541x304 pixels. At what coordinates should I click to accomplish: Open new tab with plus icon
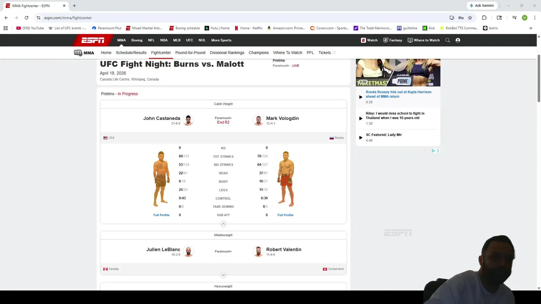pyautogui.click(x=74, y=6)
